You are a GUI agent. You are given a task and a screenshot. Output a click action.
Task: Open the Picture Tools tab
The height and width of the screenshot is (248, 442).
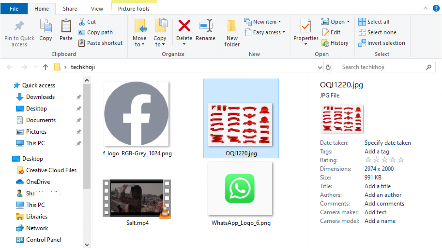coord(134,9)
